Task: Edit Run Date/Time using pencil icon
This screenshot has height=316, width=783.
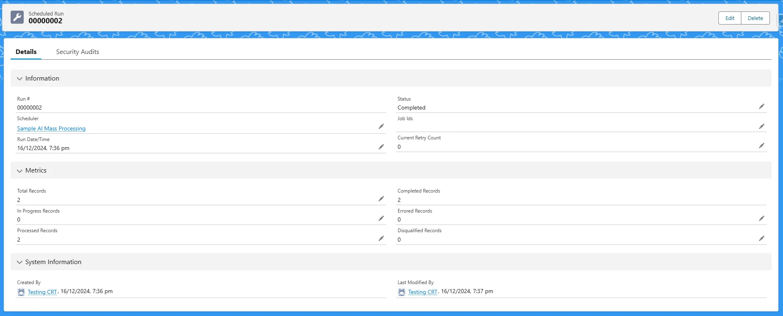Action: [381, 147]
